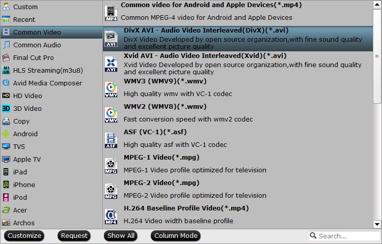Click 'High quality asf with VC-1 codec' description
This screenshot has width=382, height=244.
click(175, 144)
